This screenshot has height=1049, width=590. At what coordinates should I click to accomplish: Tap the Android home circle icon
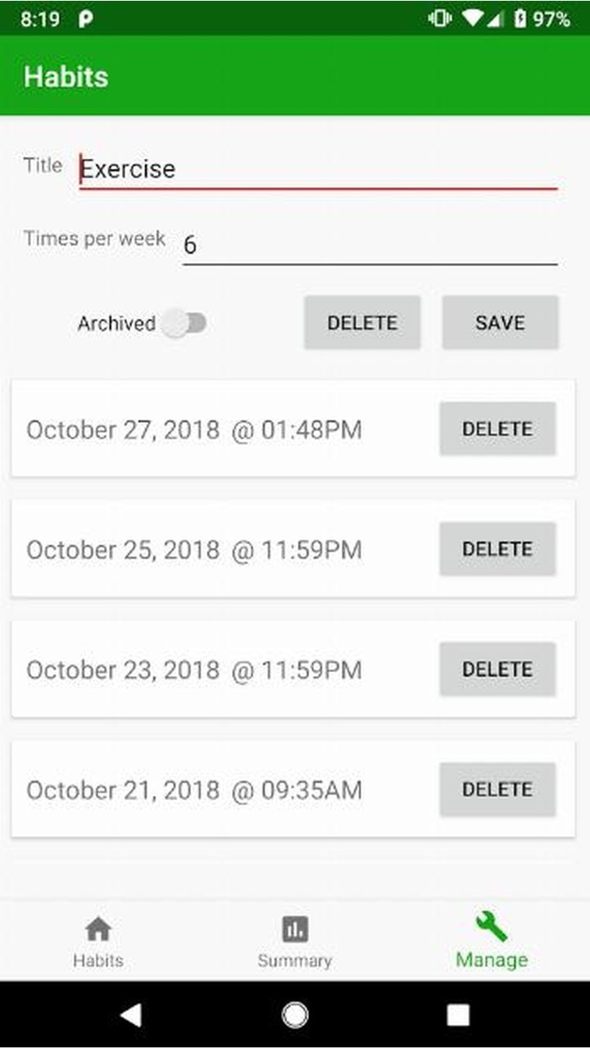[295, 1015]
